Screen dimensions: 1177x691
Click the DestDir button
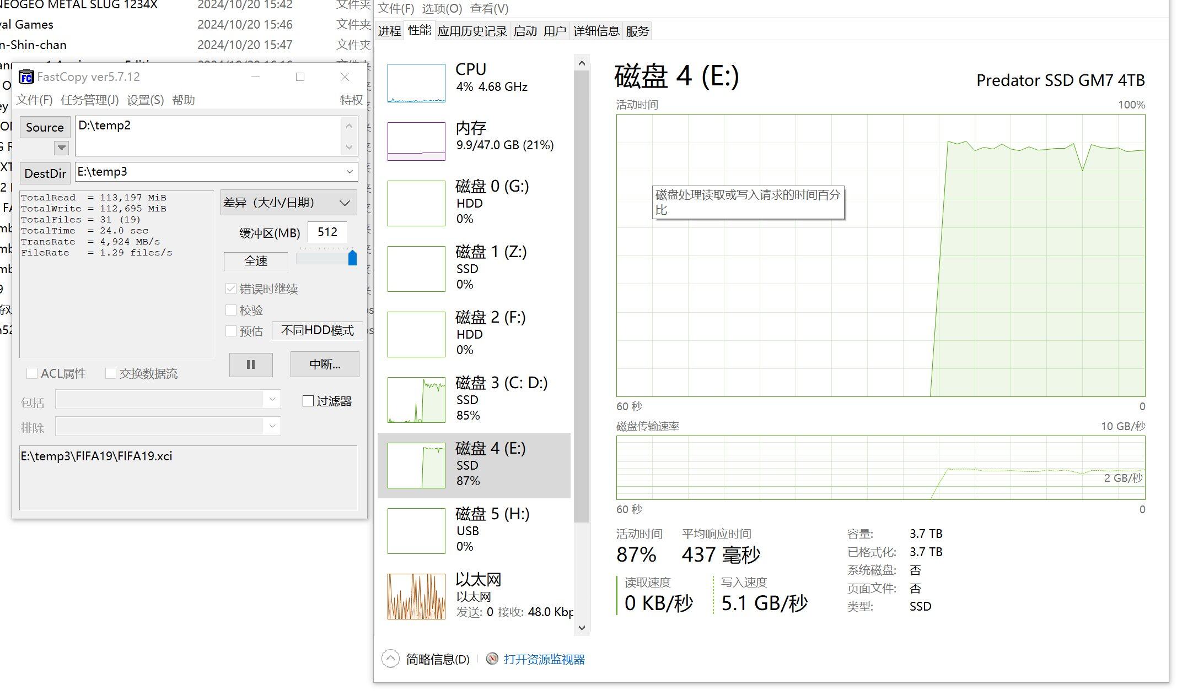coord(45,173)
